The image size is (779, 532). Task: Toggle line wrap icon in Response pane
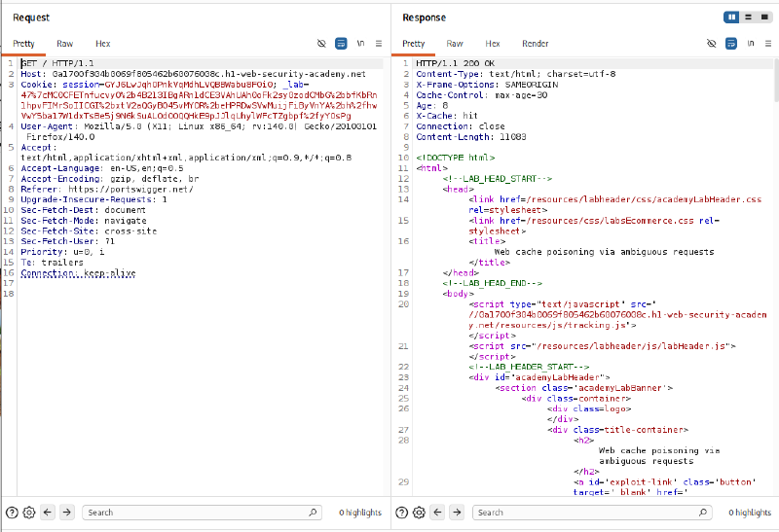(731, 44)
